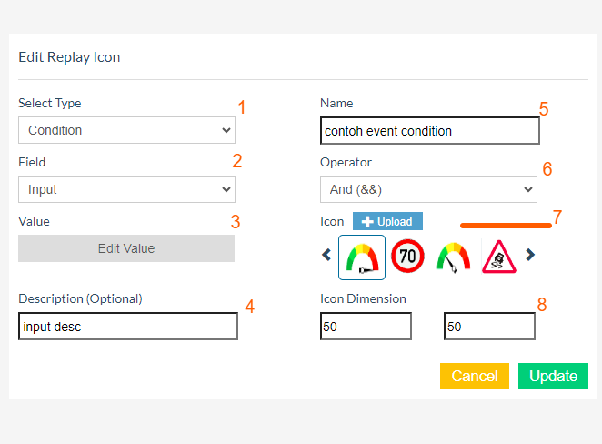Viewport: 602px width, 444px height.
Task: Pick the highlighted gauge icon with needle pointing right
Action: (362, 257)
